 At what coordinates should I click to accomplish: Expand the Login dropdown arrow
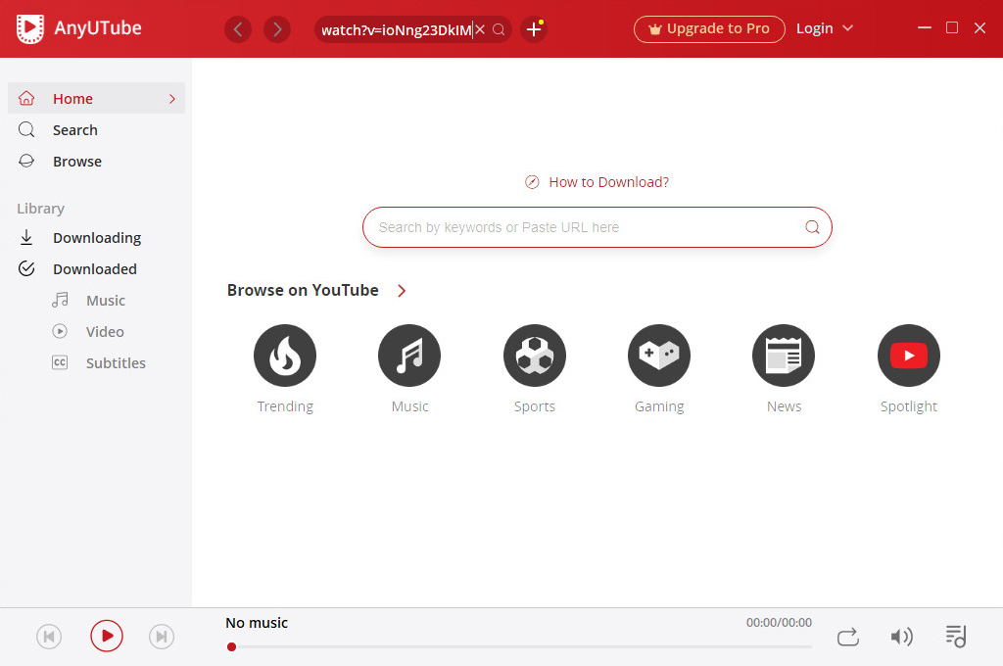[848, 28]
